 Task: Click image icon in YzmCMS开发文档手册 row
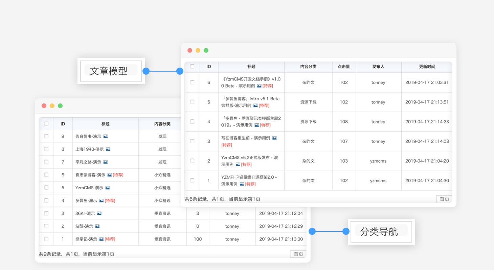coord(259,86)
